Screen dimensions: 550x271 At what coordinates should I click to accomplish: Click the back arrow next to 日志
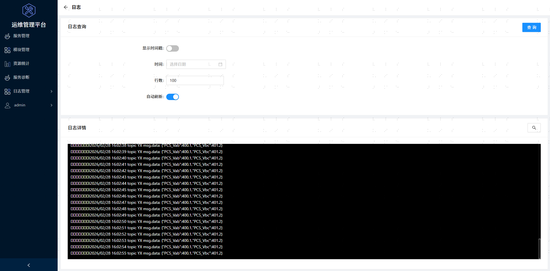click(66, 7)
